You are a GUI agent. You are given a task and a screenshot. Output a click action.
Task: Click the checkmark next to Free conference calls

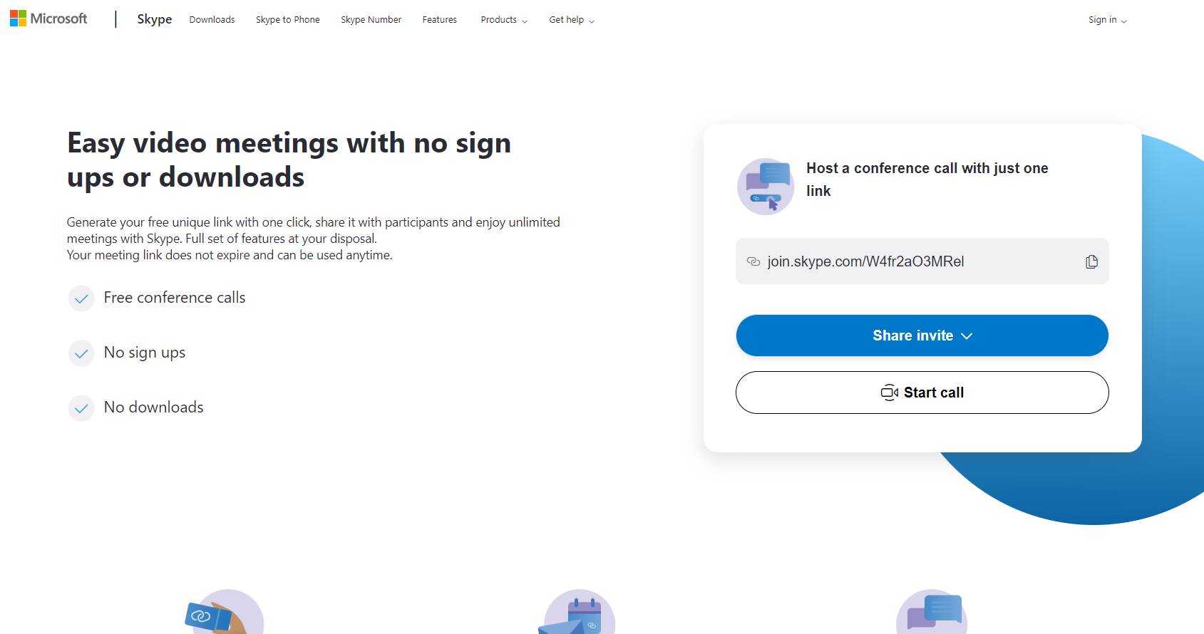[81, 298]
